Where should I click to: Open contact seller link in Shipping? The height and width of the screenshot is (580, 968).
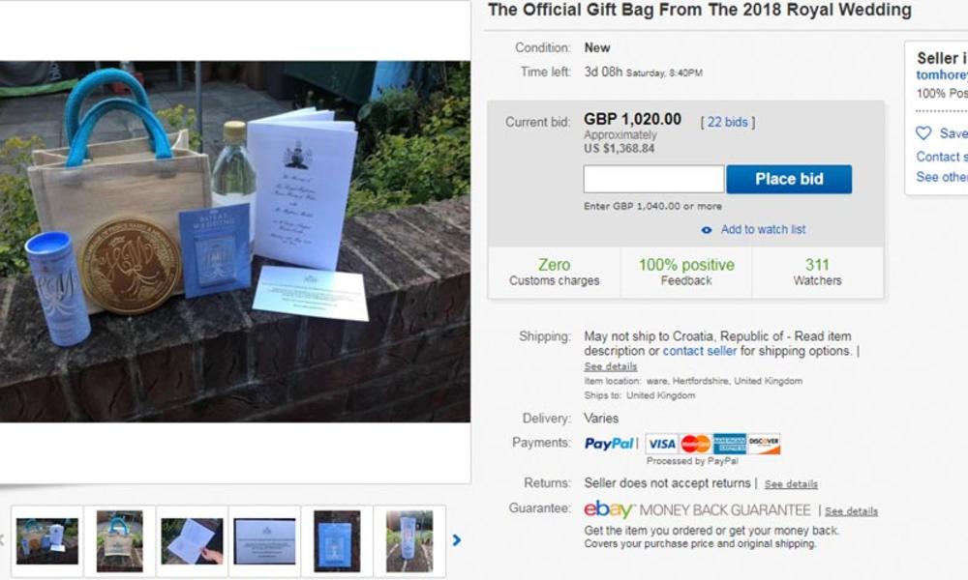pyautogui.click(x=700, y=351)
